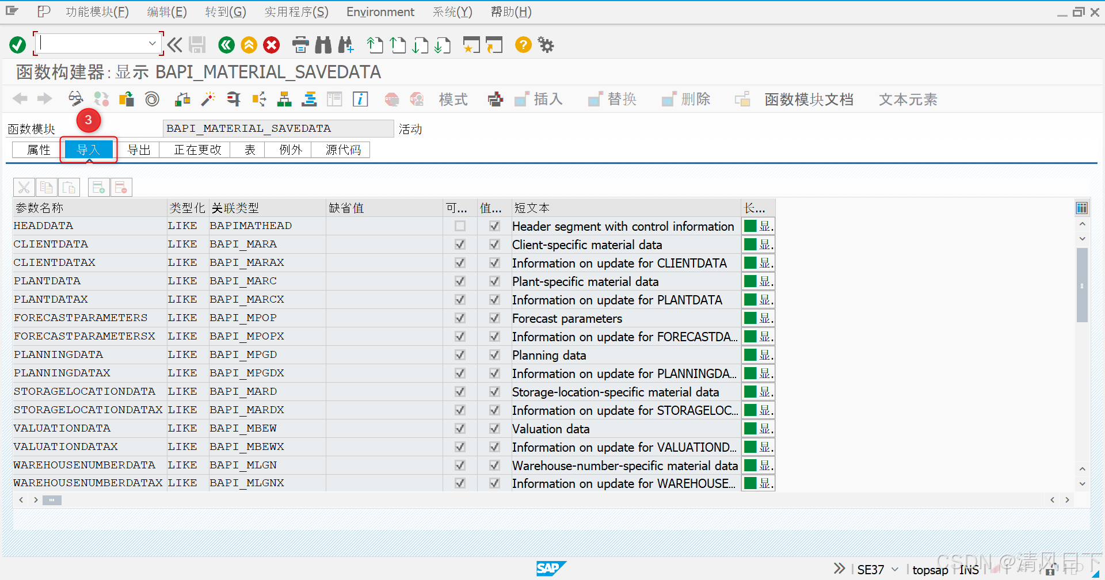Click the function module name field
Image resolution: width=1105 pixels, height=580 pixels.
pos(279,128)
